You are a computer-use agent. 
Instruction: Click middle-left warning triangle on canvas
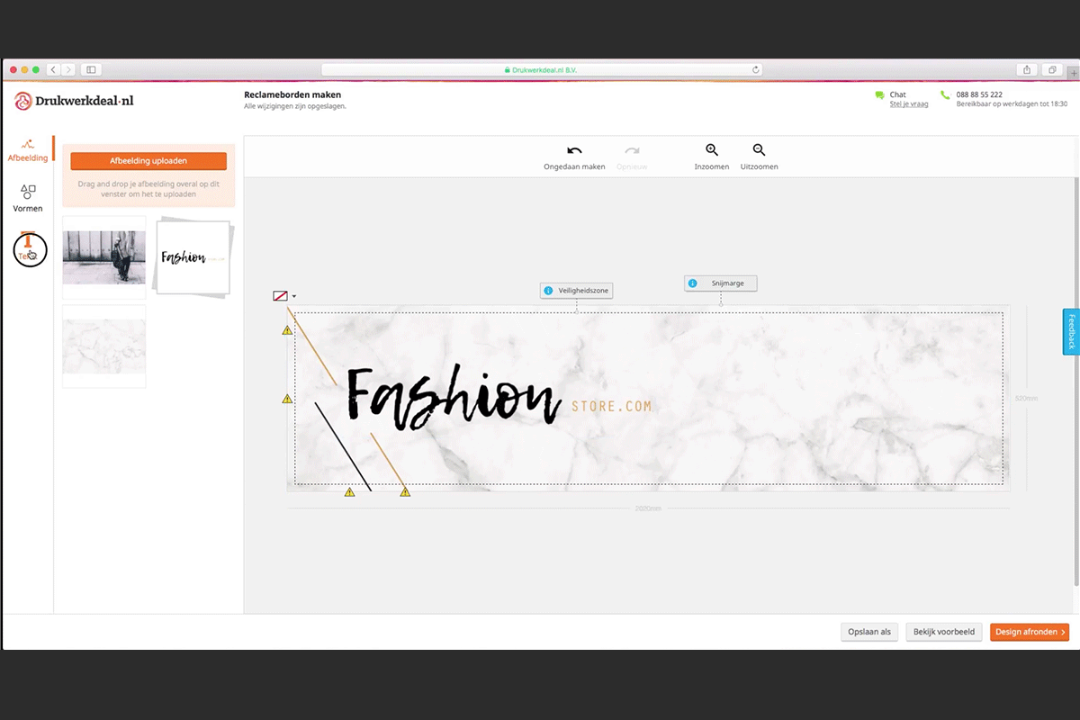(287, 399)
